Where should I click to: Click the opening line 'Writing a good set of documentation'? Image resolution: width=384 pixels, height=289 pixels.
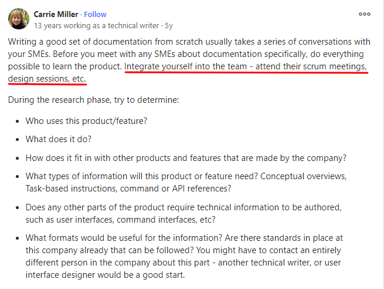coord(189,42)
